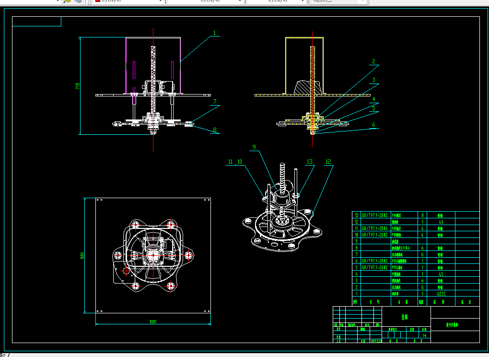
Task: Select balloon number 8 on front view
Action: click(x=215, y=130)
